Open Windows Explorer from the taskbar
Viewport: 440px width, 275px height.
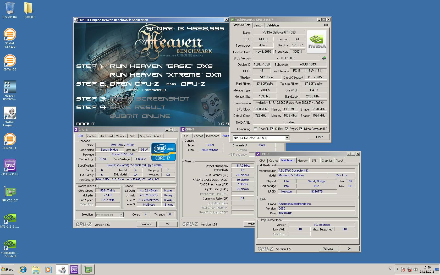coord(36,269)
